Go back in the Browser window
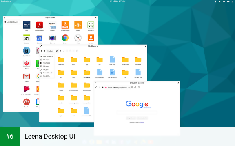This screenshot has height=146, width=235. point(96,87)
